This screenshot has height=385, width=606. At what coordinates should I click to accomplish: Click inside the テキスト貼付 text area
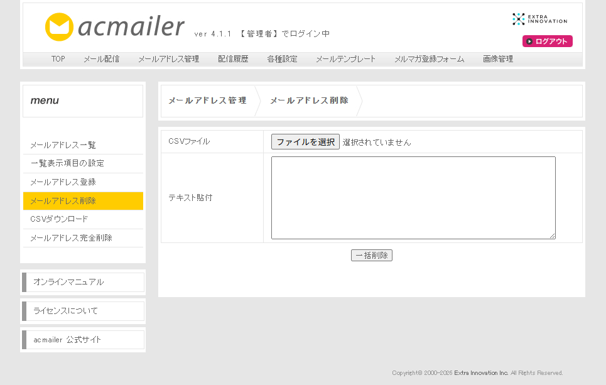414,198
